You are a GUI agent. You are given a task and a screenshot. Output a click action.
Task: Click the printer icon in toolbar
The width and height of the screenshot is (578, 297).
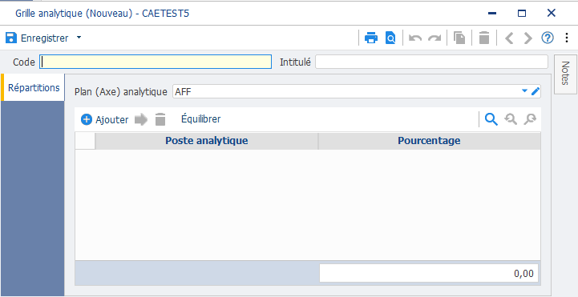pyautogui.click(x=371, y=38)
